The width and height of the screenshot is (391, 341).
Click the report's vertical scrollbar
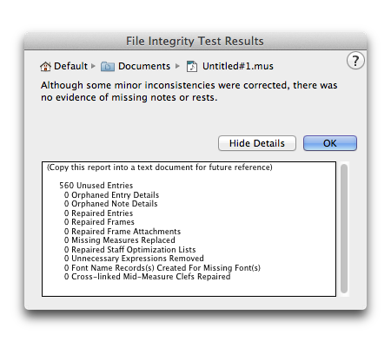point(344,229)
